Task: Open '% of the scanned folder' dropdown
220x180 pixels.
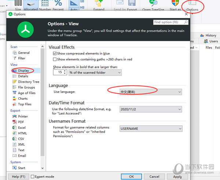Action: coord(95,73)
